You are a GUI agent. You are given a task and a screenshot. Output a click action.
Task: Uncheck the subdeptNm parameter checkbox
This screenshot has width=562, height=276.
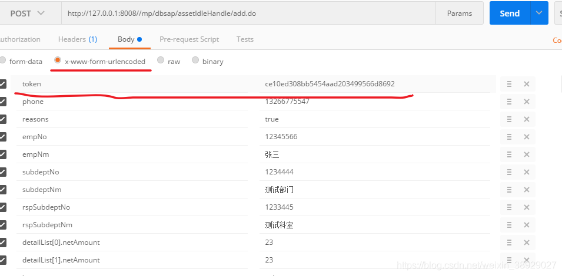[x=2, y=190]
